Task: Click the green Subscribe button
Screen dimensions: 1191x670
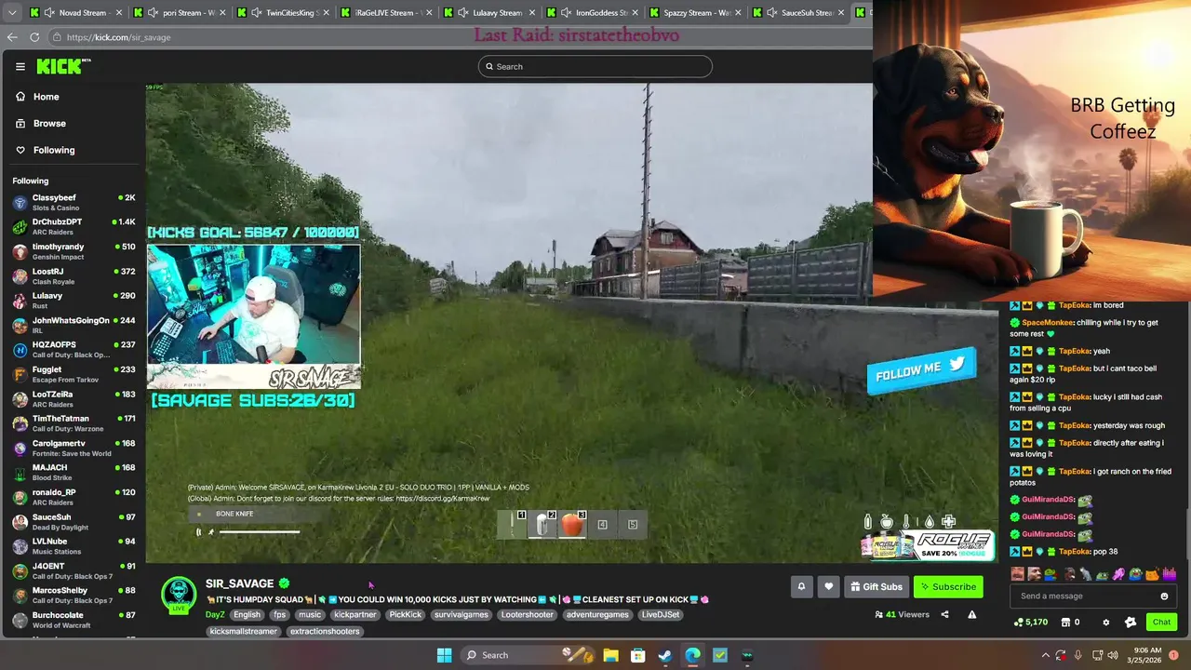Action: [x=948, y=586]
